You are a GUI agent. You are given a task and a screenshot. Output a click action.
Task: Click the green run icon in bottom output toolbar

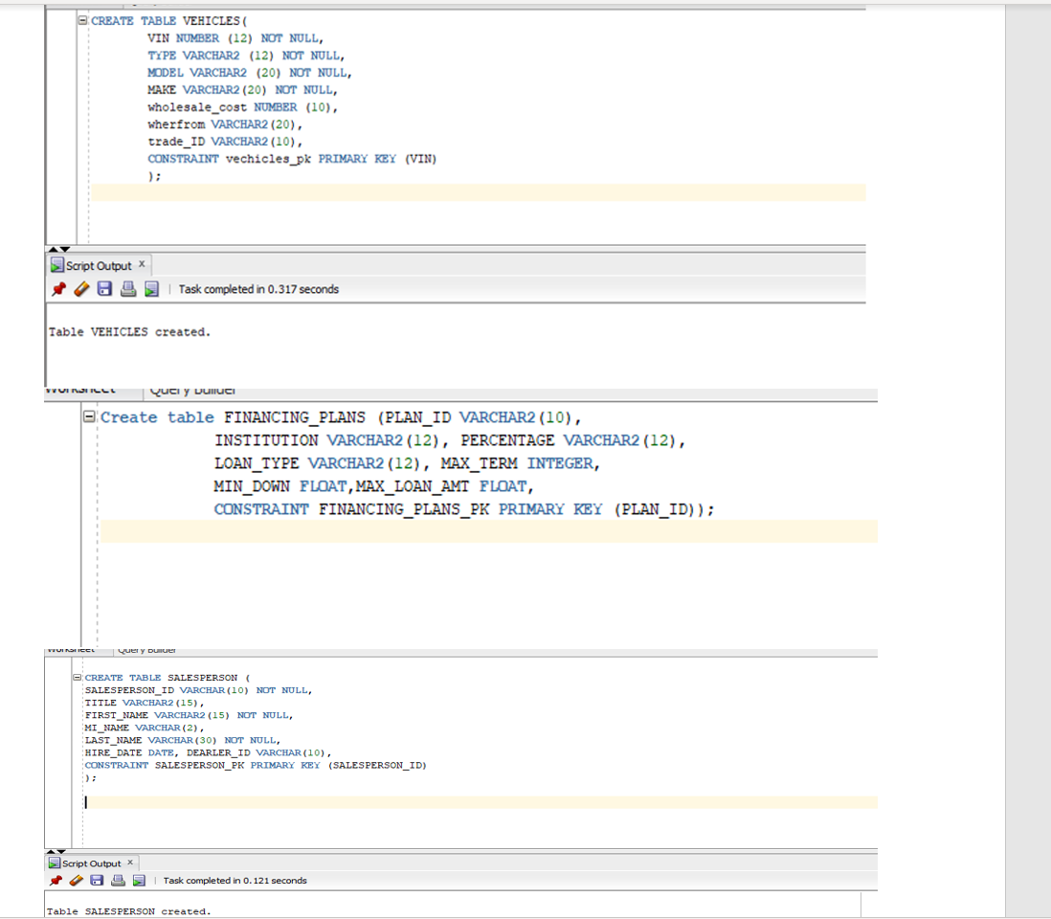click(138, 881)
